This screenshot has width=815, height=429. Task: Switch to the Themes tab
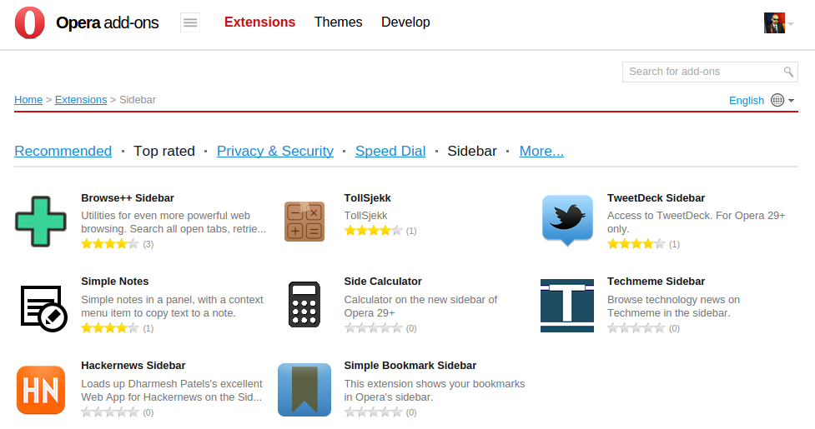point(338,22)
